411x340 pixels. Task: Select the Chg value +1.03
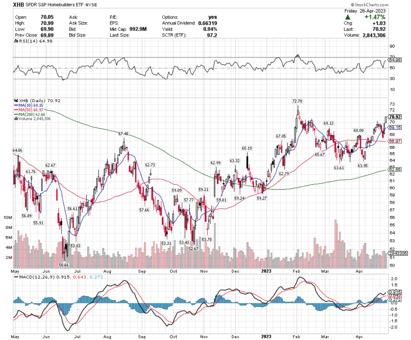pyautogui.click(x=379, y=23)
